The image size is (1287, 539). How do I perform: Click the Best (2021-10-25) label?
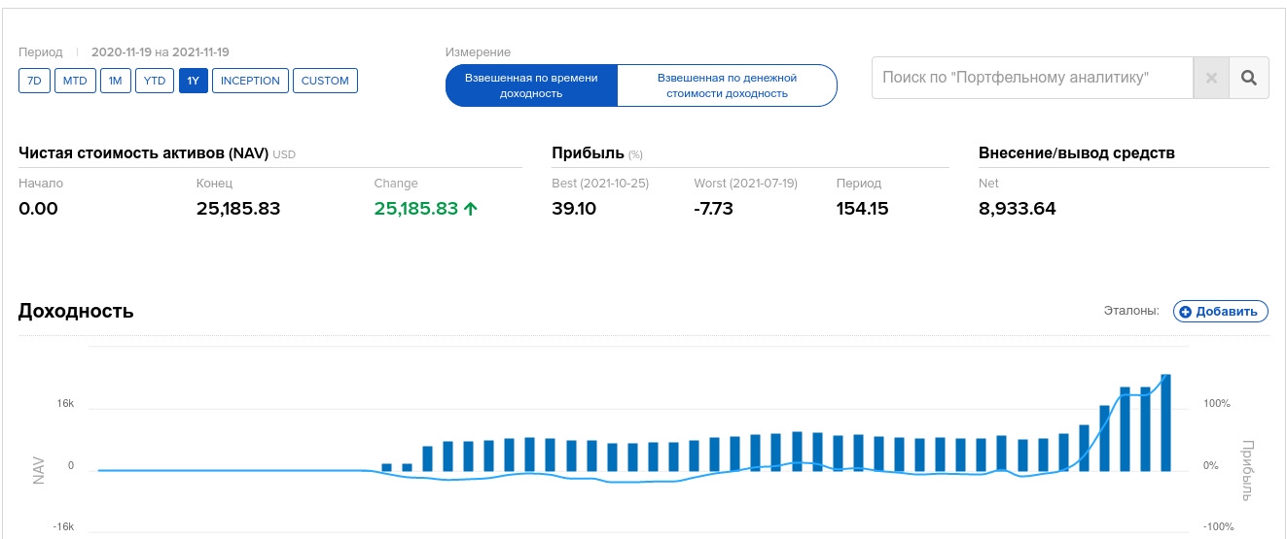600,184
